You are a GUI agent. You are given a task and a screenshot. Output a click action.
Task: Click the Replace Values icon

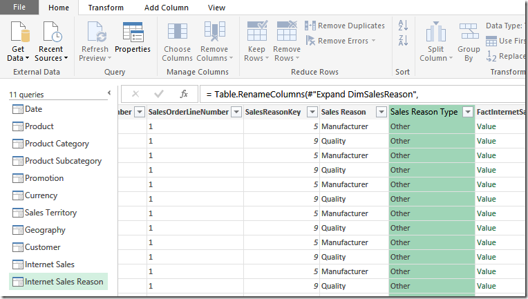pyautogui.click(x=491, y=56)
